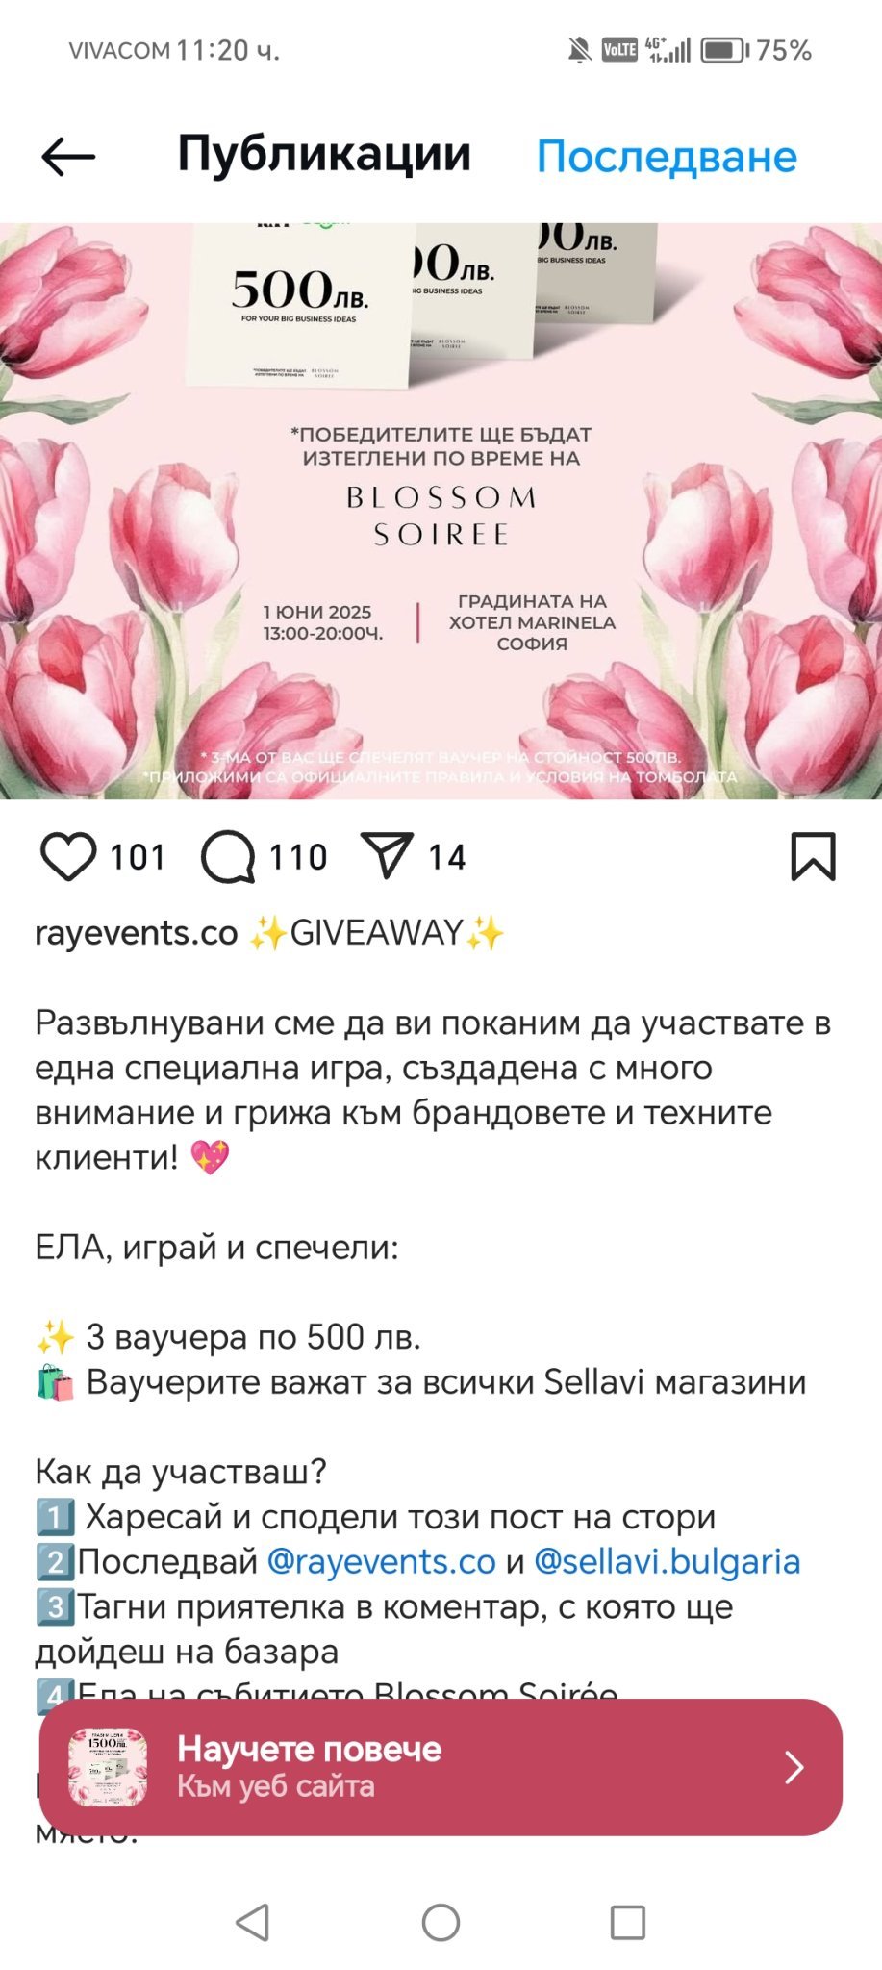Tap the Последване follow button
The image size is (882, 1970).
pyautogui.click(x=667, y=156)
